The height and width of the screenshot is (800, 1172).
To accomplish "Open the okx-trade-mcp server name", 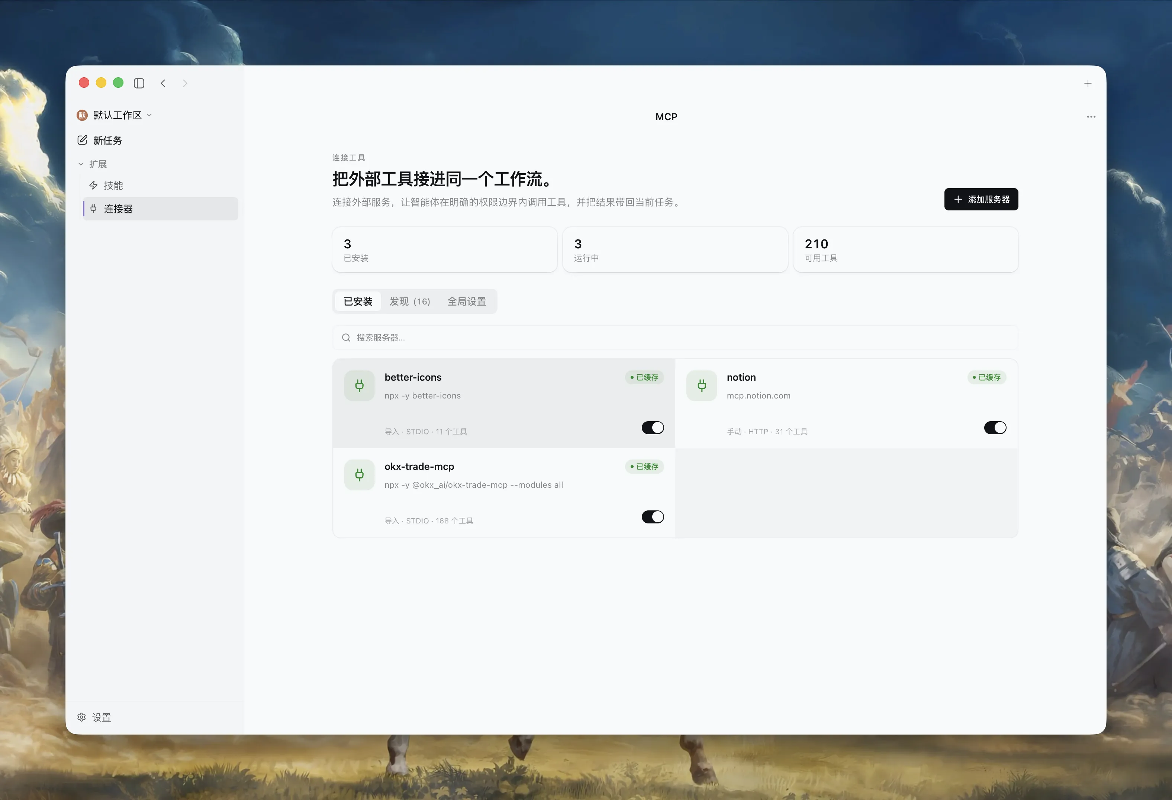I will (419, 466).
